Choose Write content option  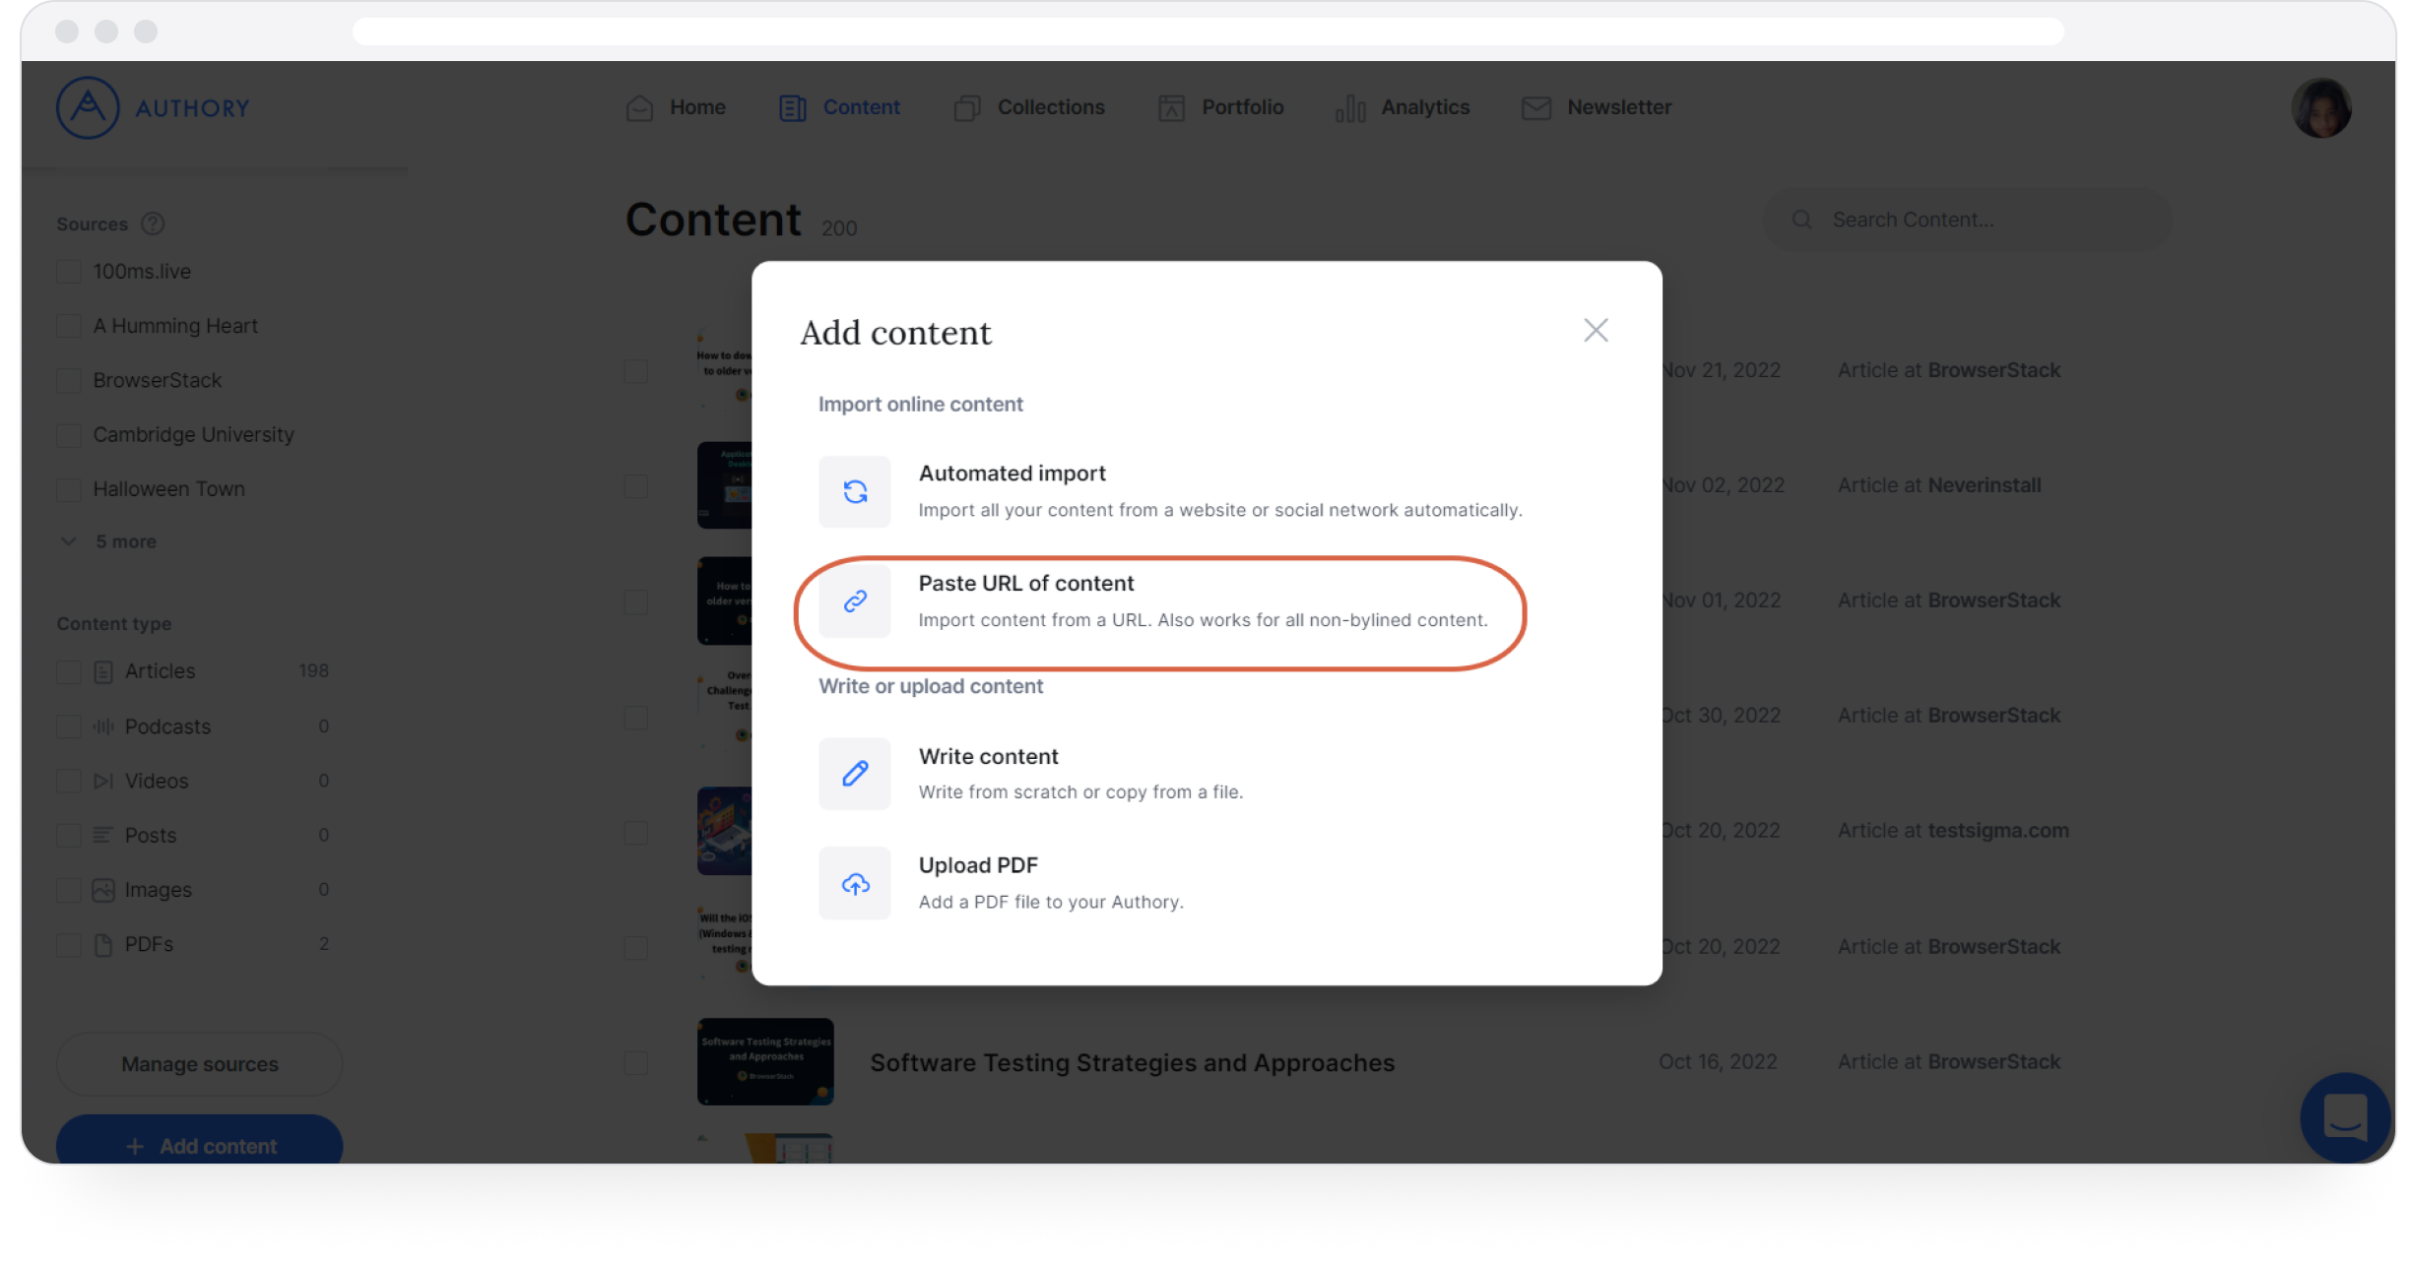pos(1032,774)
